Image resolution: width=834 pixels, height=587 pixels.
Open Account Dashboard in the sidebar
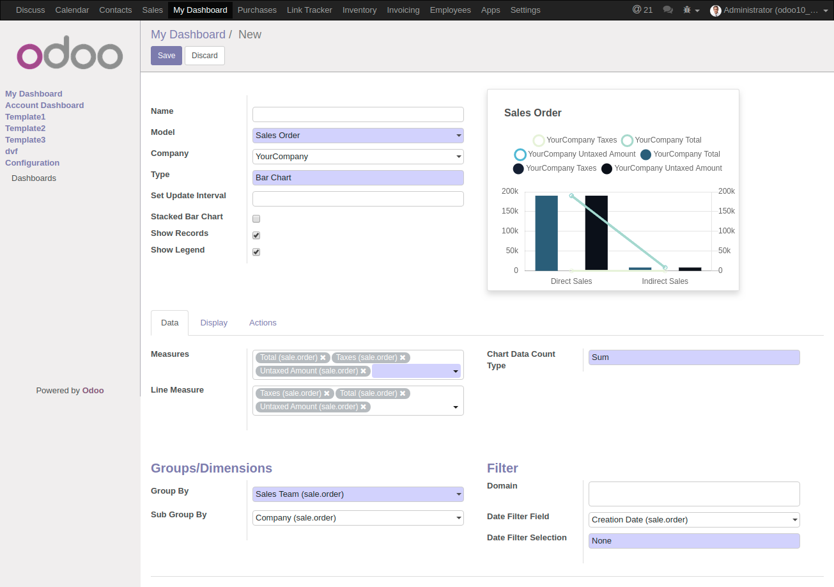pyautogui.click(x=45, y=106)
